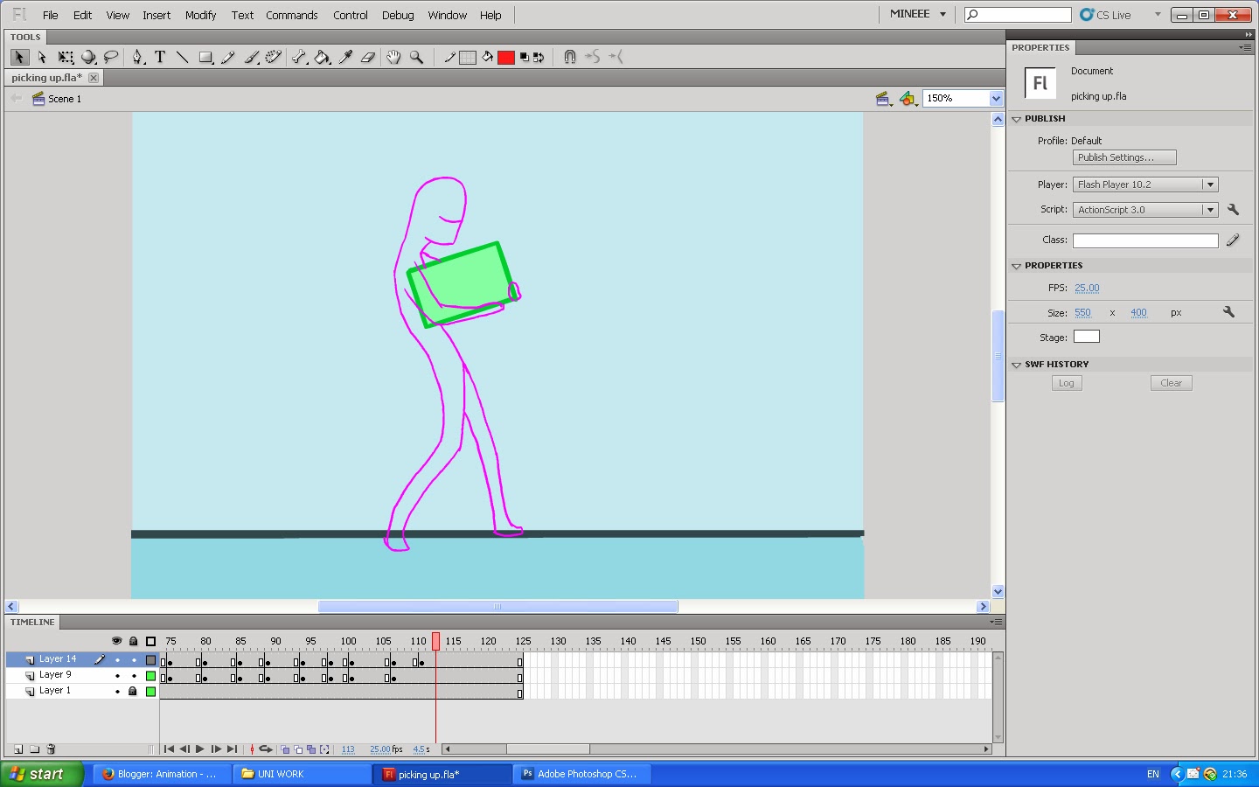Toggle loop playback button
The image size is (1259, 787).
click(266, 749)
